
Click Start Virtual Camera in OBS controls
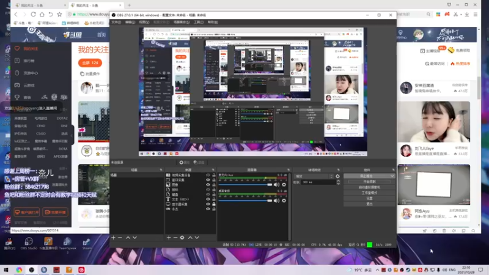pyautogui.click(x=369, y=187)
